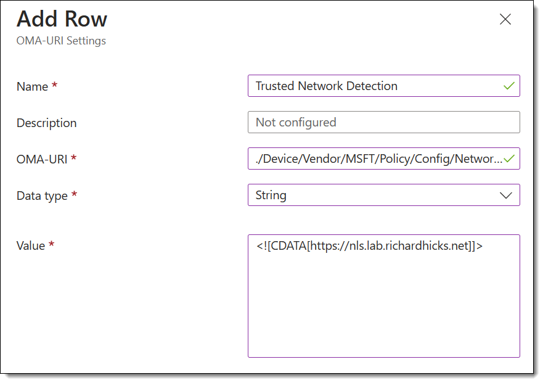The width and height of the screenshot is (543, 383).
Task: Click the OMA-URI field label
Action: click(42, 160)
